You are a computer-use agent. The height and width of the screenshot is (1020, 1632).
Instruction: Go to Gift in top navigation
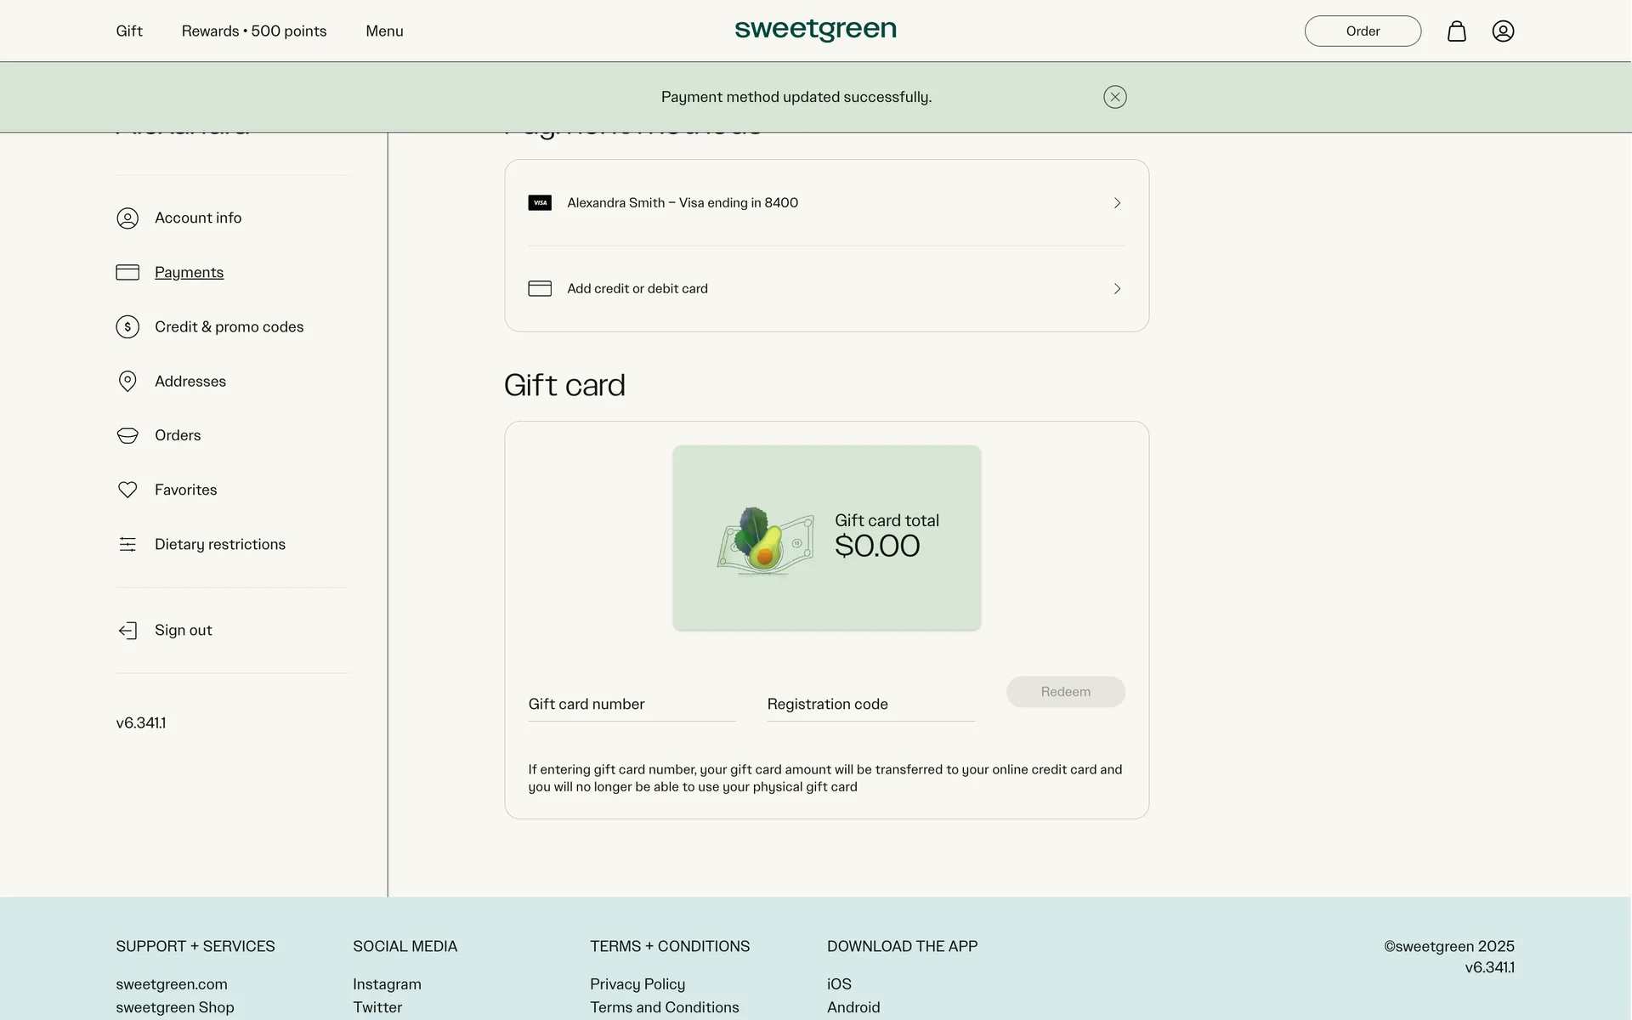click(129, 31)
